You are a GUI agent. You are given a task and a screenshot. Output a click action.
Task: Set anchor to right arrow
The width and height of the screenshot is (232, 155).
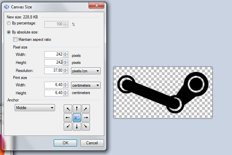(86, 118)
